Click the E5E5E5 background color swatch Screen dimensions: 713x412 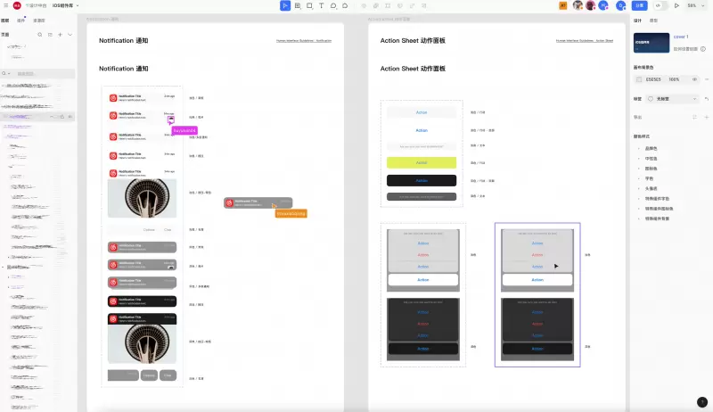pos(638,79)
